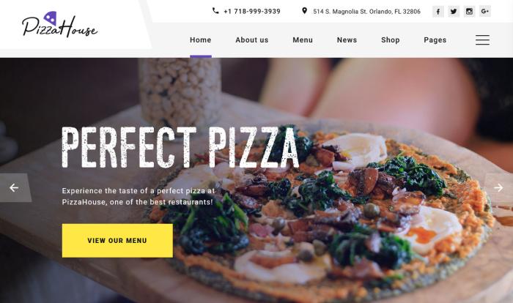The image size is (513, 303).
Task: Expand the Shop navigation item
Action: (391, 40)
